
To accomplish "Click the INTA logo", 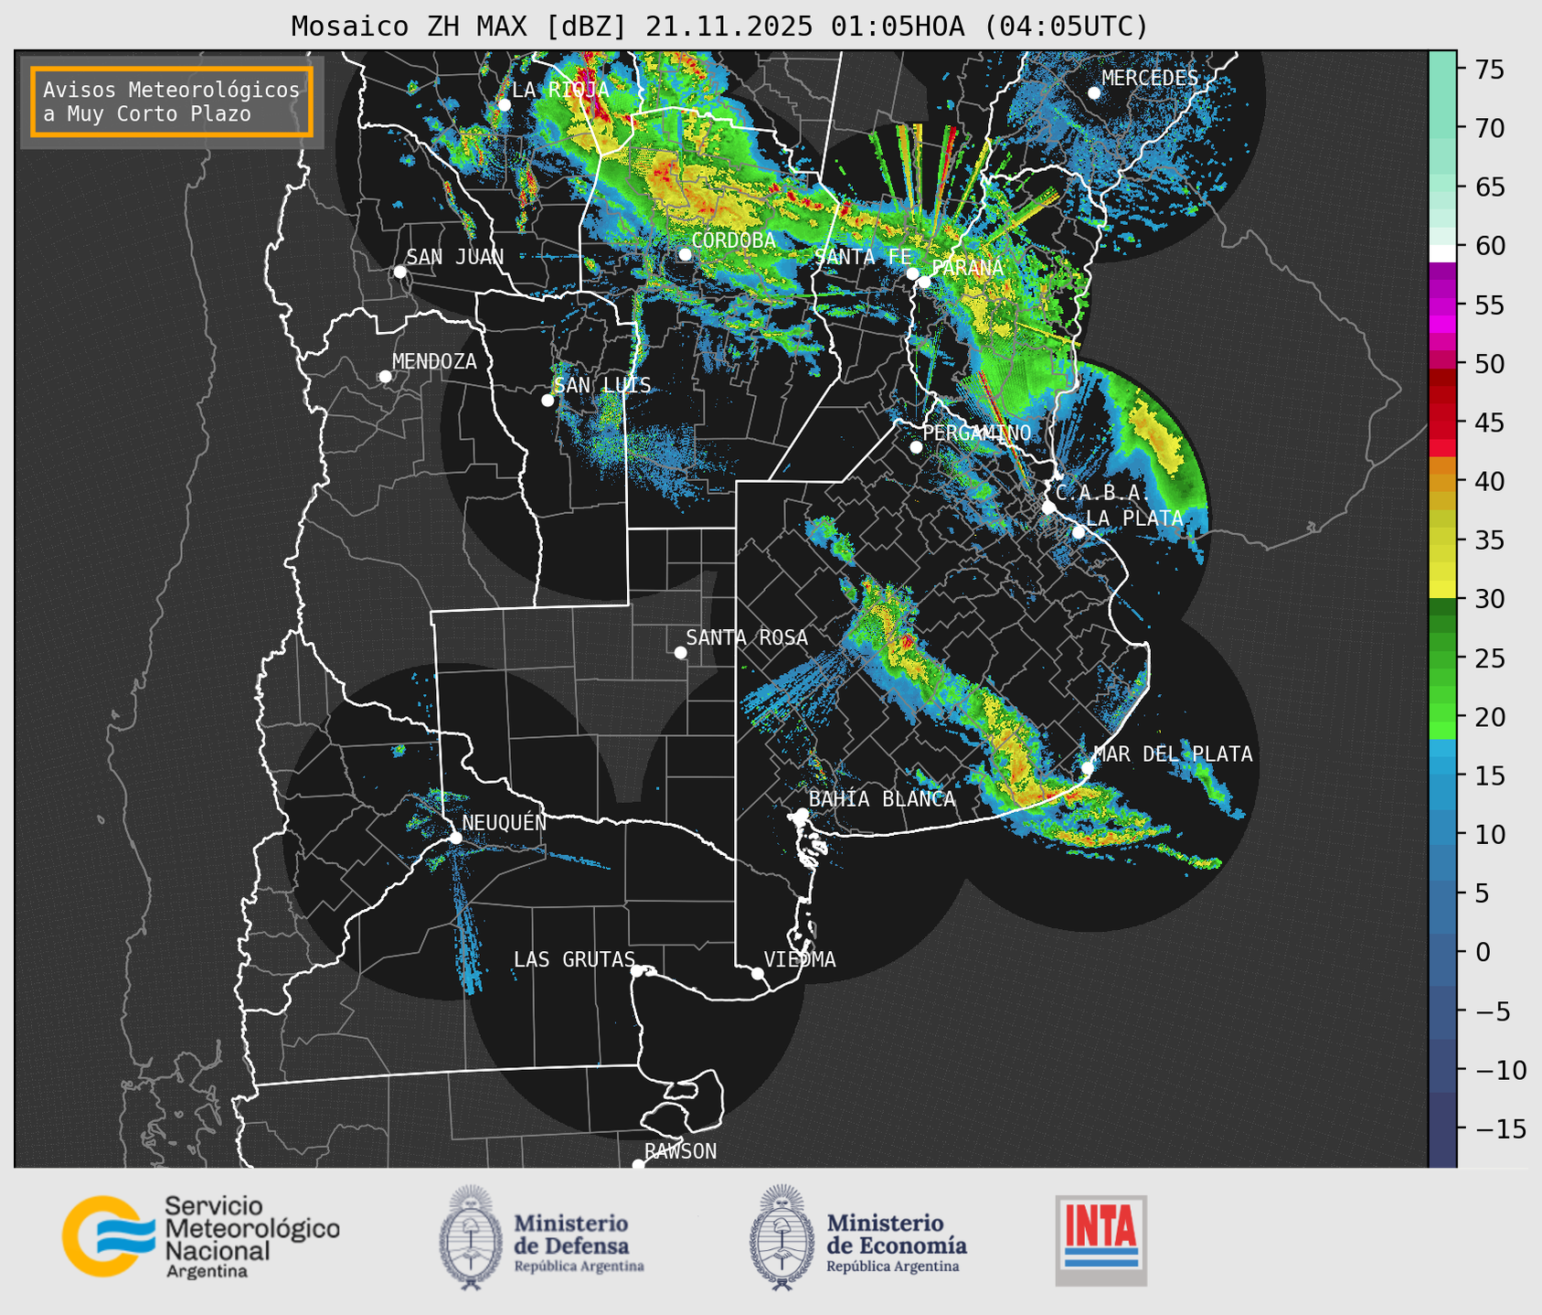I will 1101,1239.
